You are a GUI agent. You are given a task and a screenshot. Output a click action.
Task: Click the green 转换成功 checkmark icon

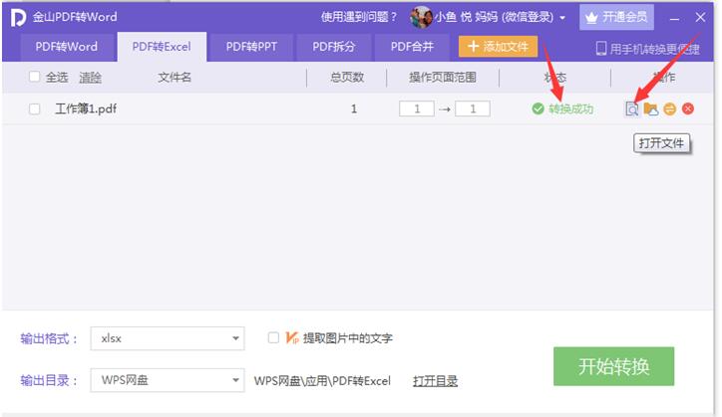coord(538,108)
